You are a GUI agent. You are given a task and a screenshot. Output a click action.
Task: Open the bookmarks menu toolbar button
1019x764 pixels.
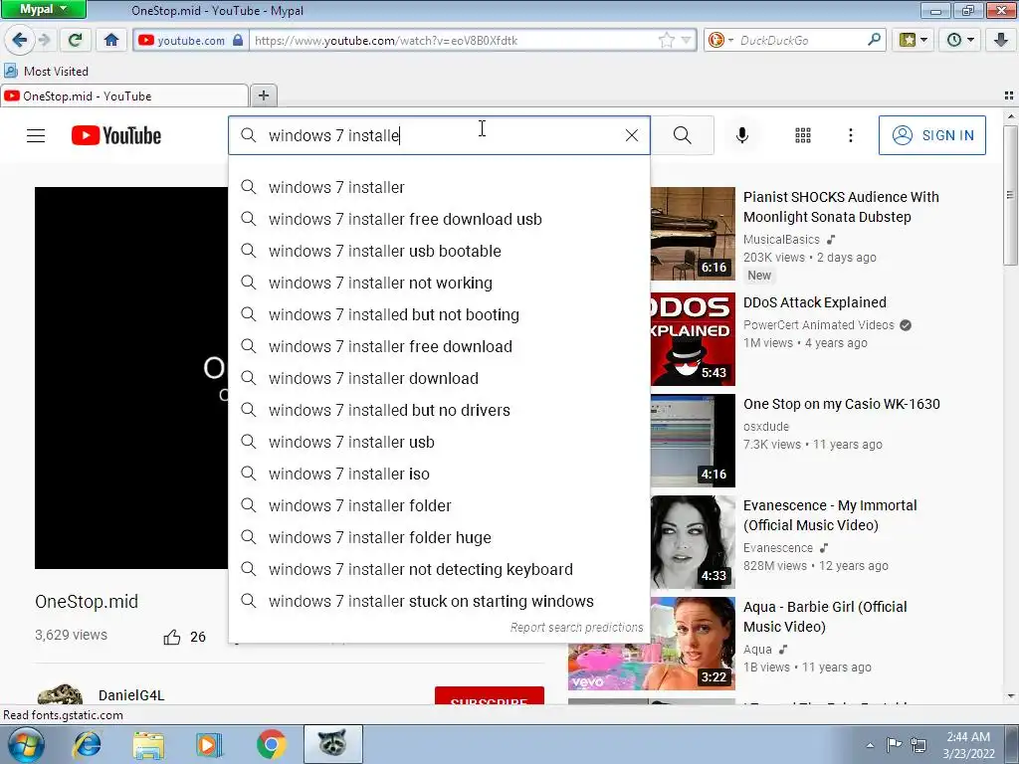[914, 40]
